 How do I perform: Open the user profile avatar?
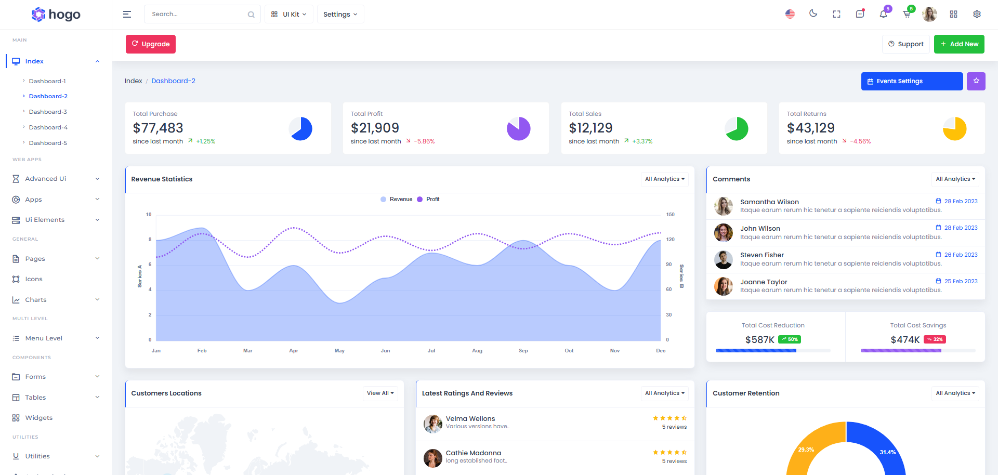click(x=930, y=14)
